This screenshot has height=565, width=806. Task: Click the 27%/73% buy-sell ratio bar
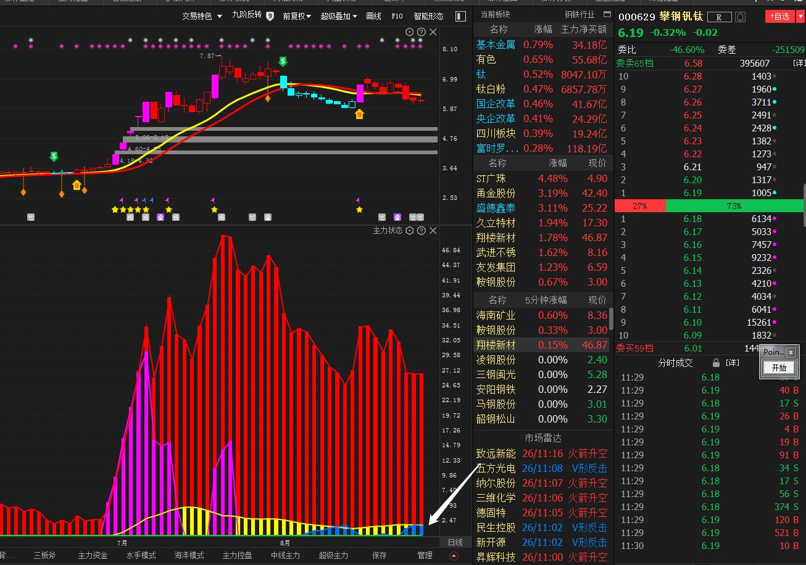pyautogui.click(x=709, y=206)
